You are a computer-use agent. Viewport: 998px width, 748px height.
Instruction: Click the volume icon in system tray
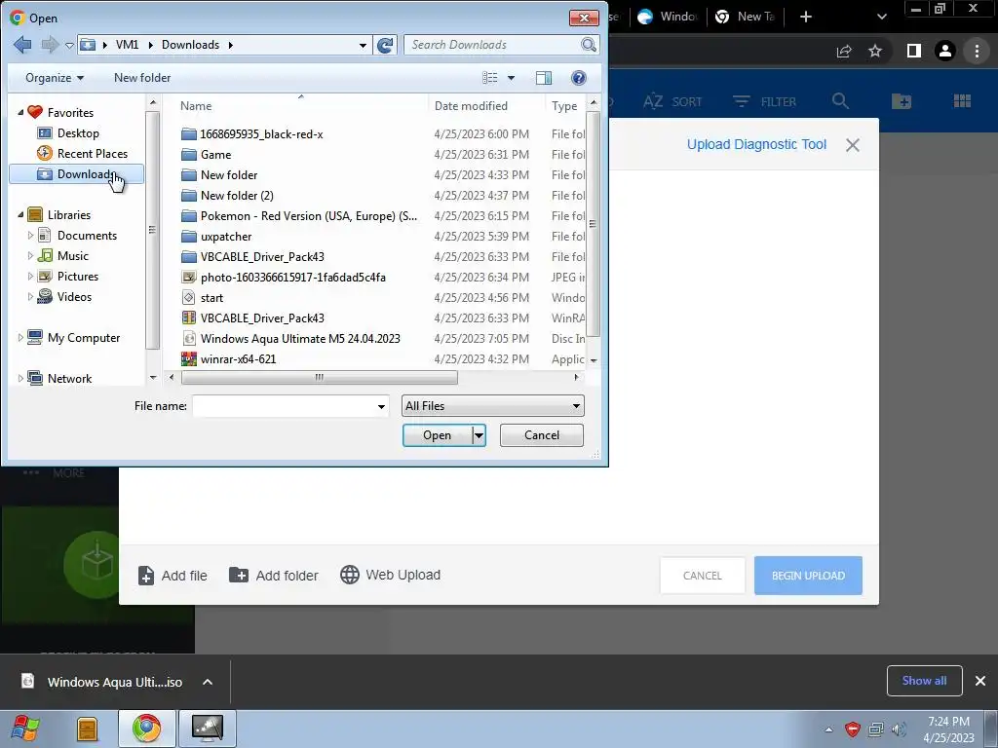pyautogui.click(x=899, y=729)
